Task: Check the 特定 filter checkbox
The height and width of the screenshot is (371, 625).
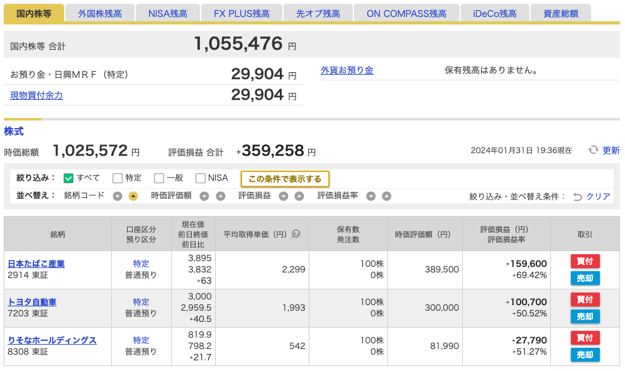Action: click(x=117, y=178)
